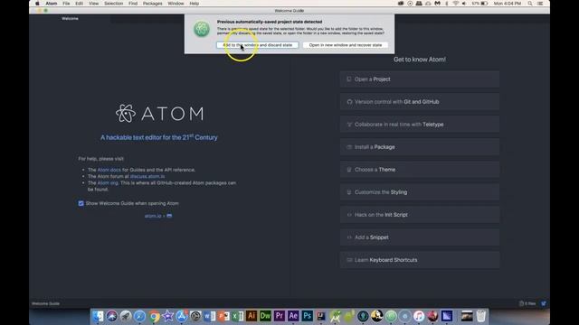
Task: Expand Collaborate in real time with Teletype
Action: tap(420, 125)
